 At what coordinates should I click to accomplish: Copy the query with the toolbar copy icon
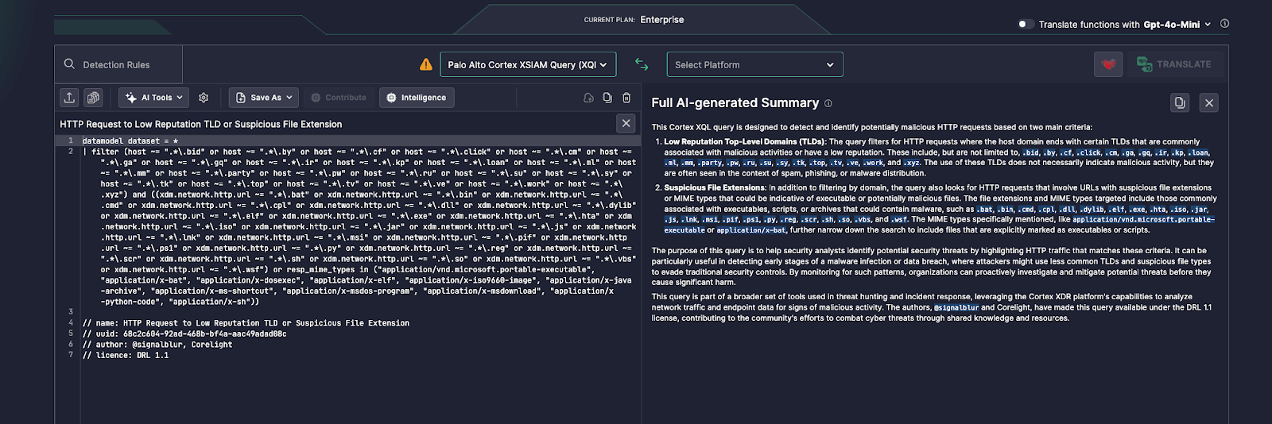click(x=607, y=98)
